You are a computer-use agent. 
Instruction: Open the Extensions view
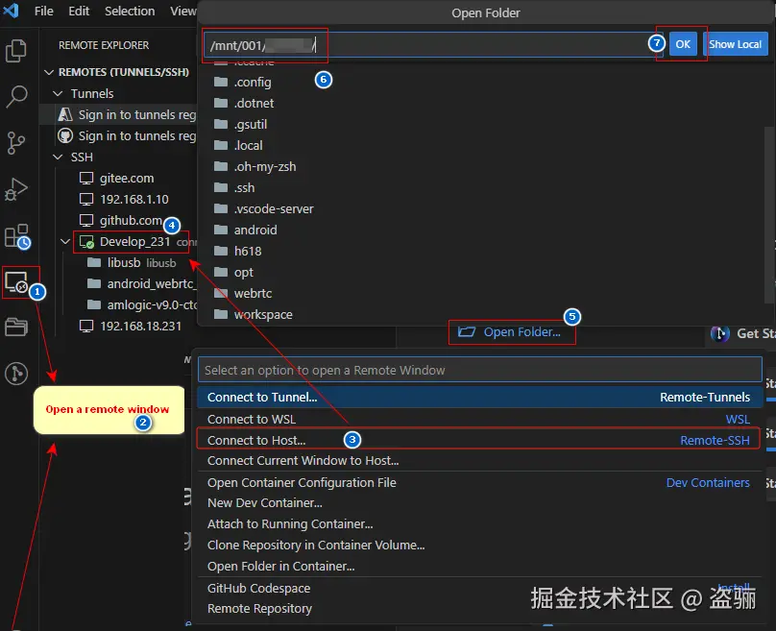click(x=17, y=236)
